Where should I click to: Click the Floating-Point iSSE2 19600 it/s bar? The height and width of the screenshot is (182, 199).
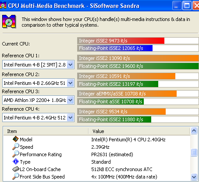[x=138, y=66]
